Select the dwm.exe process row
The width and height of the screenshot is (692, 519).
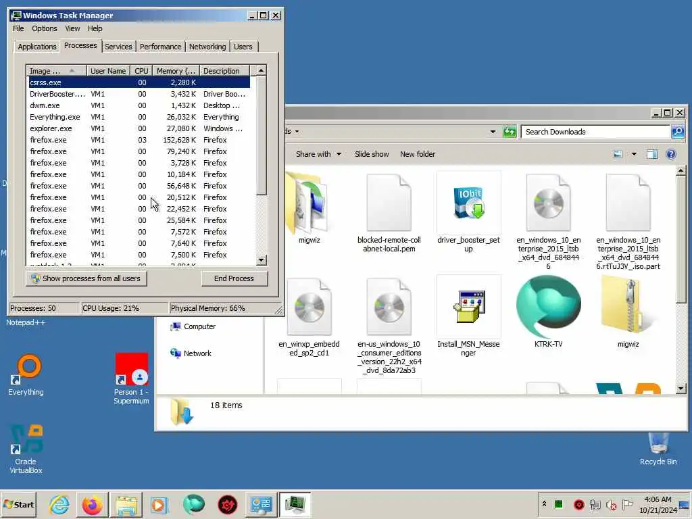pos(139,105)
